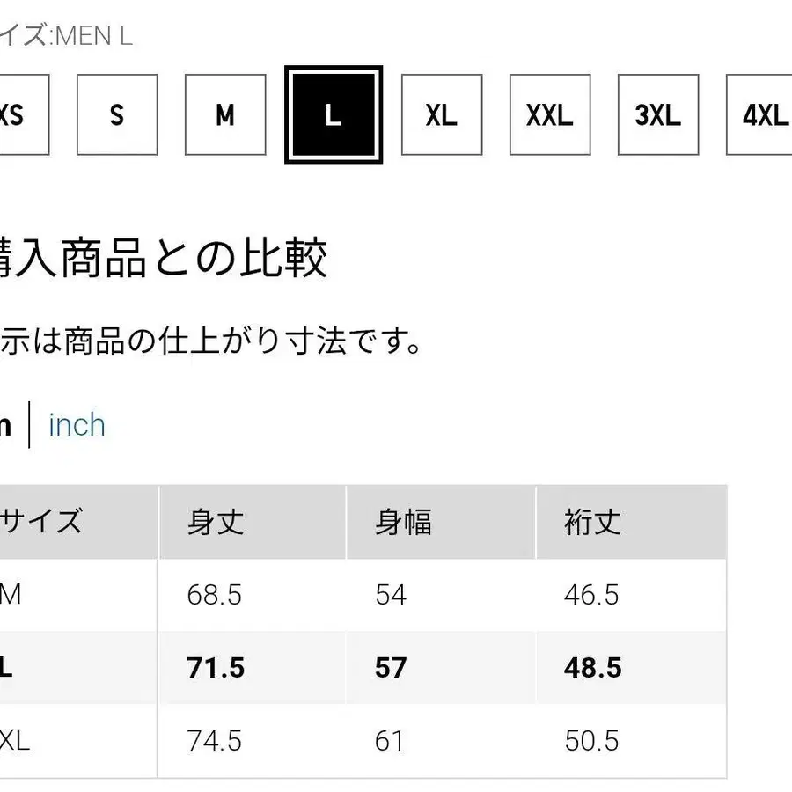Select the M row label in the table
Image resolution: width=792 pixels, height=792 pixels.
[x=11, y=595]
